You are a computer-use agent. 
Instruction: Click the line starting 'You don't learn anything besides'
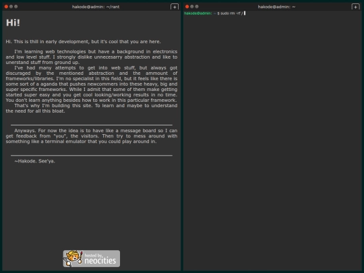pyautogui.click(x=91, y=100)
